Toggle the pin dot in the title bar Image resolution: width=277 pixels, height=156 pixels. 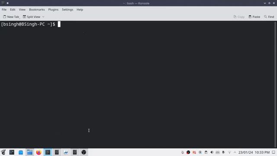[8, 3]
